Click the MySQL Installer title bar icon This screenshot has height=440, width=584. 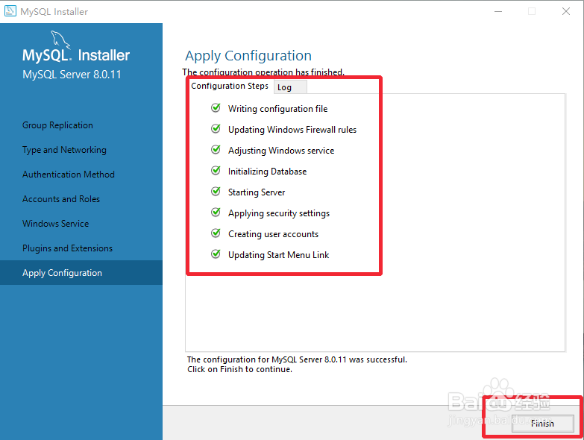tap(10, 11)
